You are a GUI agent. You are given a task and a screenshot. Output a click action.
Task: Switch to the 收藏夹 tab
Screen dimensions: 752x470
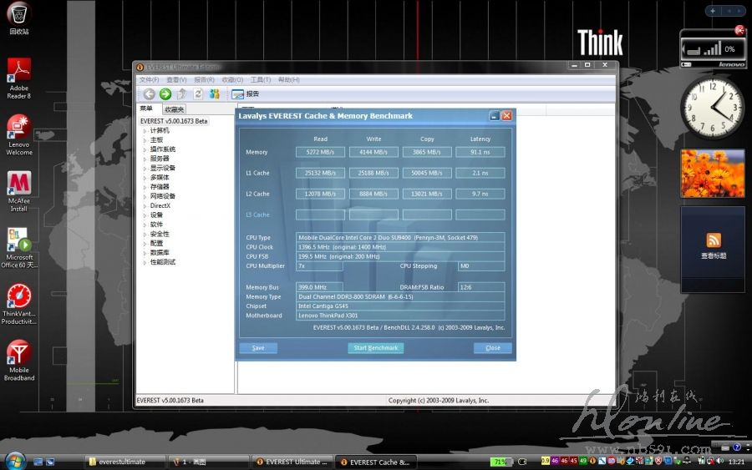coord(175,109)
